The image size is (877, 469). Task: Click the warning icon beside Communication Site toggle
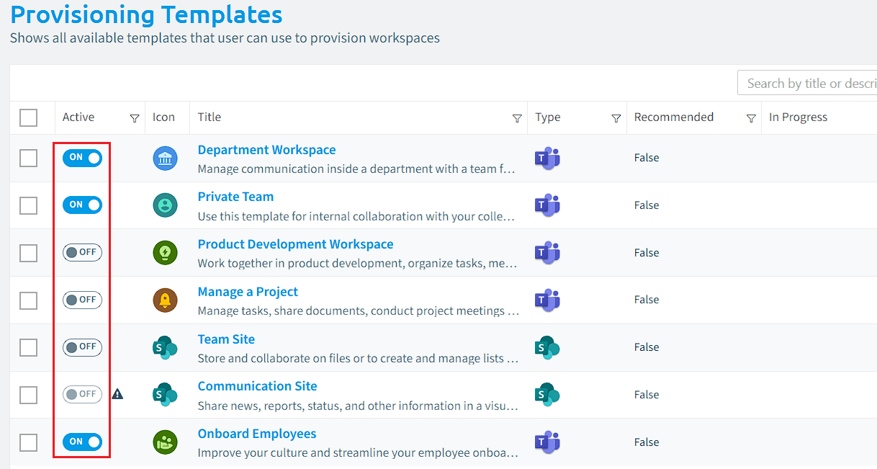pyautogui.click(x=118, y=394)
